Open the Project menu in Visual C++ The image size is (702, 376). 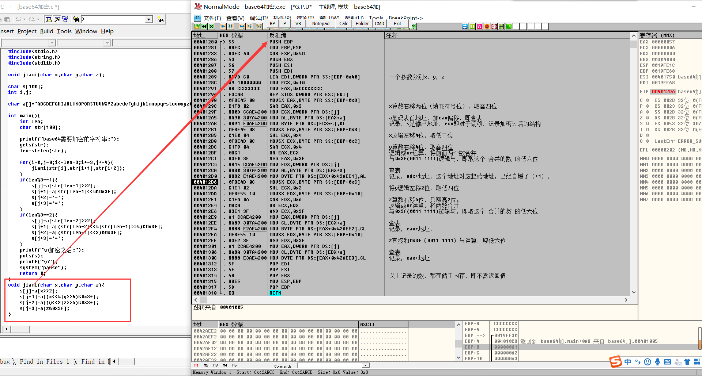27,31
